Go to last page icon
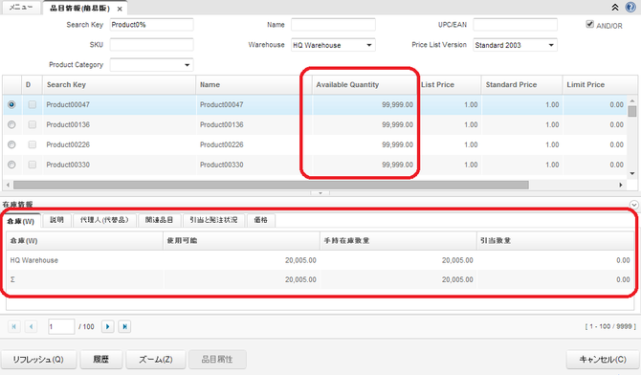Image resolution: width=641 pixels, height=375 pixels. click(x=124, y=326)
